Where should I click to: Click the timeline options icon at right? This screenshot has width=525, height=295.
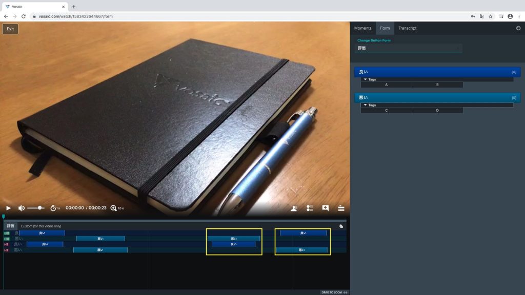point(341,226)
